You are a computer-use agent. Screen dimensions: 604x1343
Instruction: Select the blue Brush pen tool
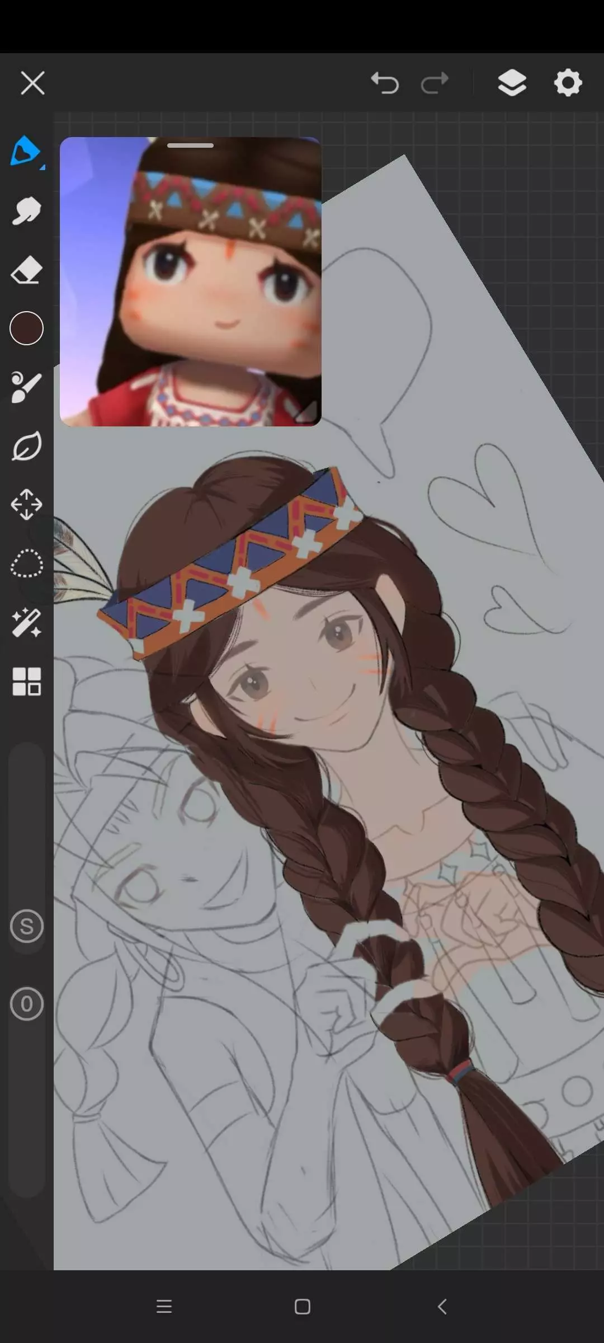coord(25,151)
